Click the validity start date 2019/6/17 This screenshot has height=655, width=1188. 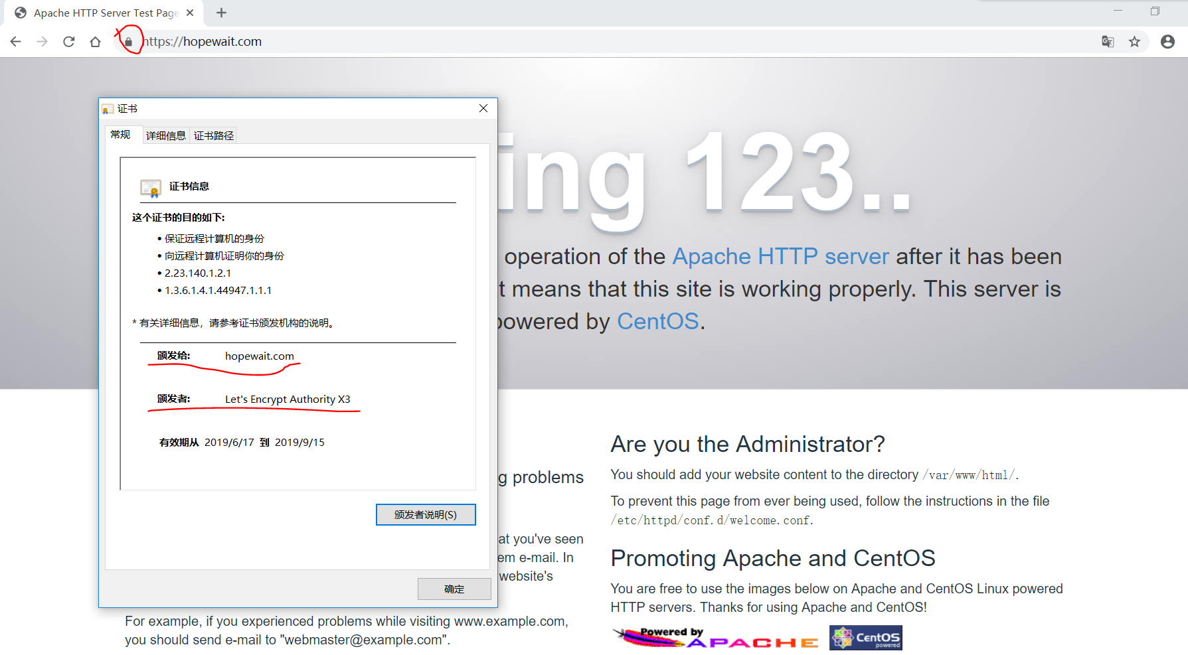pos(229,443)
